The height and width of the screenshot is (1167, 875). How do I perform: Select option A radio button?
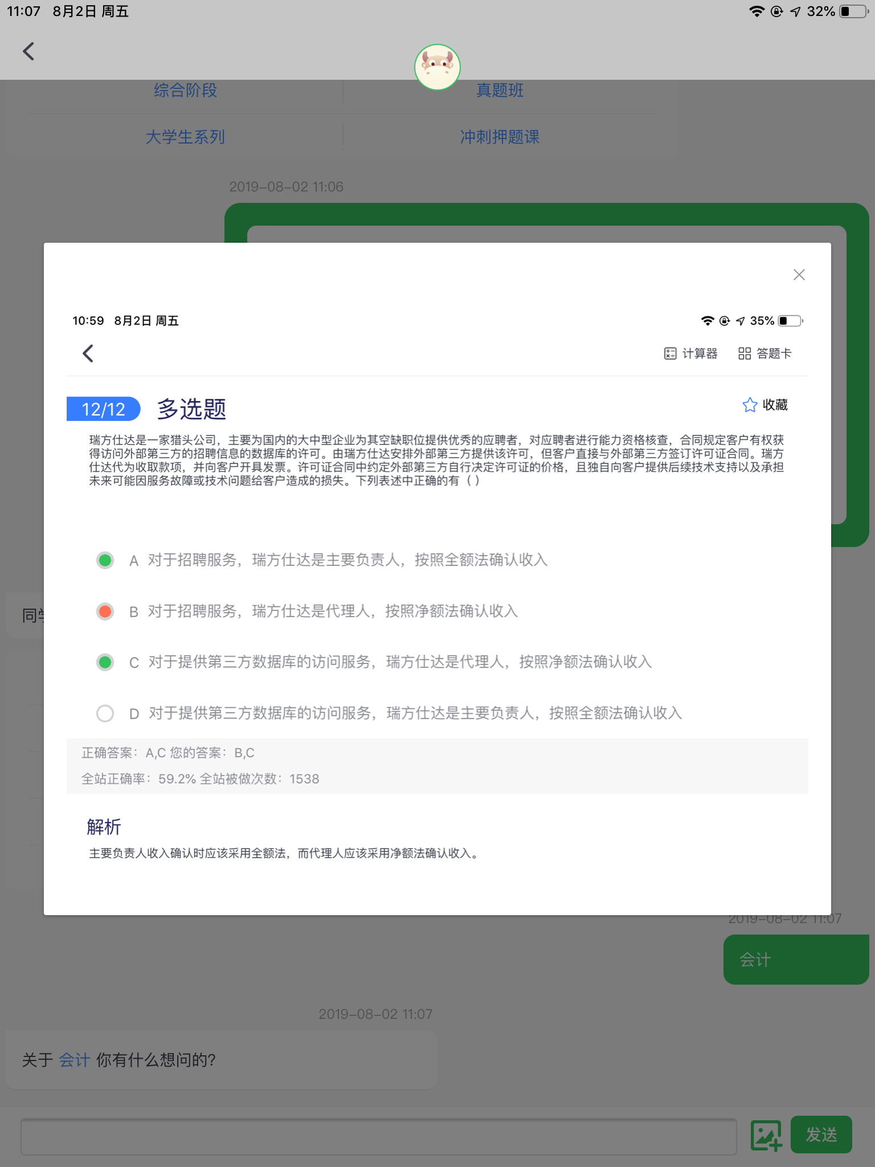tap(105, 560)
